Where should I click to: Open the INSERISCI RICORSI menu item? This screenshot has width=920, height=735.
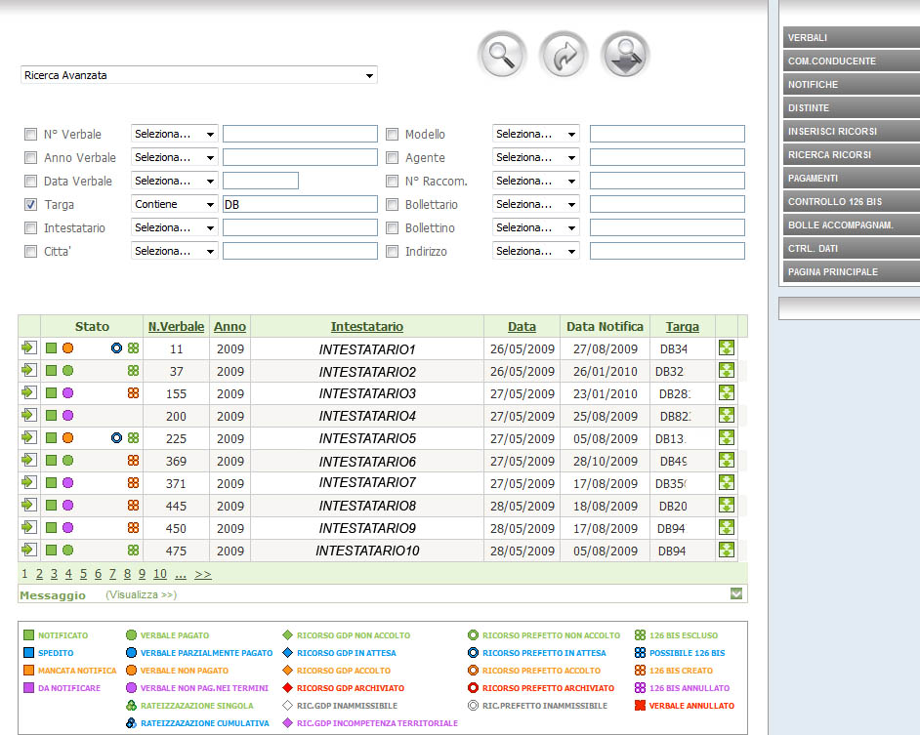(852, 132)
